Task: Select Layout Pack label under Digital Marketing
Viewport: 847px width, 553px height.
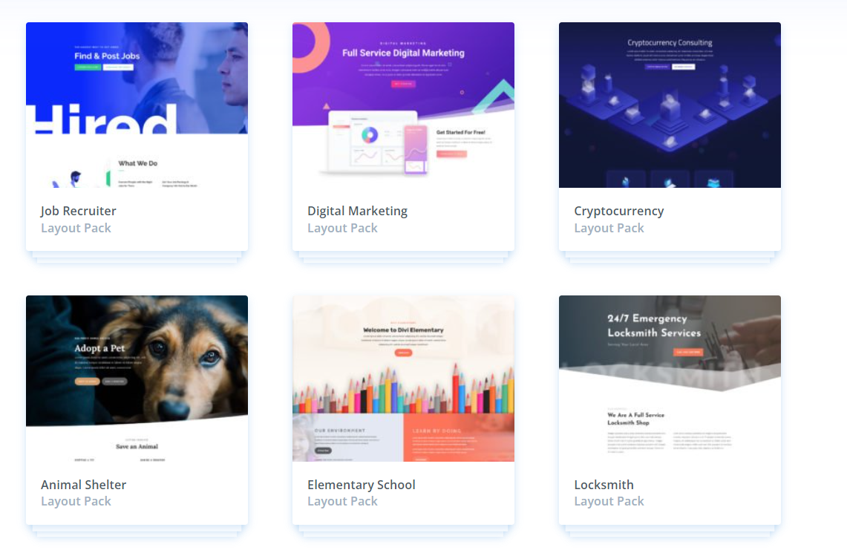Action: 342,229
